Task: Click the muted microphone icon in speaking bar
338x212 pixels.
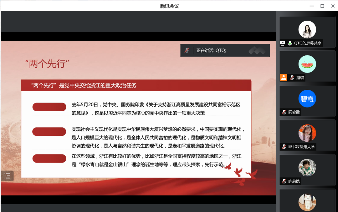Action: [x=187, y=50]
